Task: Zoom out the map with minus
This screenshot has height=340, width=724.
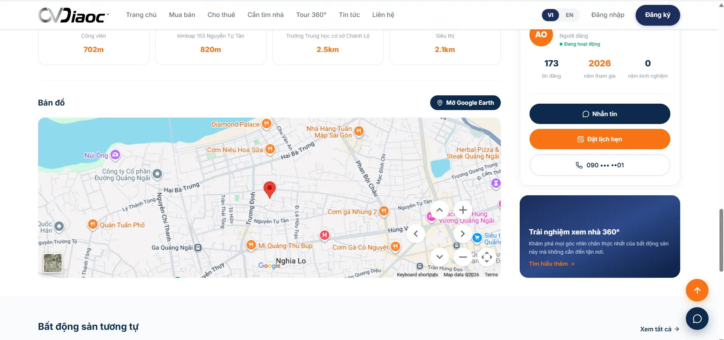Action: point(463,257)
